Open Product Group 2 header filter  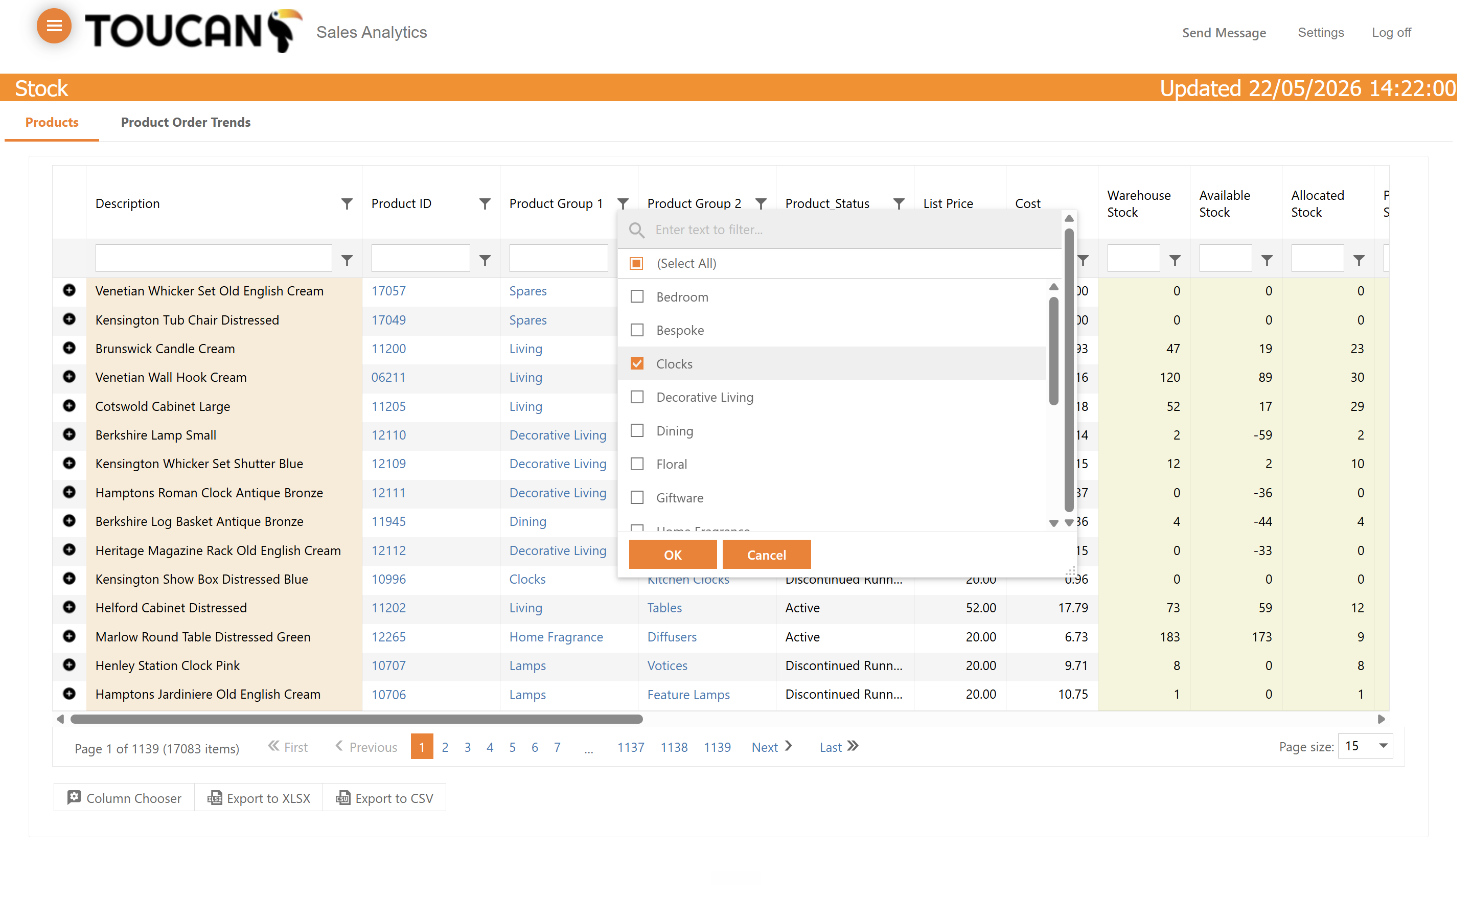[761, 203]
